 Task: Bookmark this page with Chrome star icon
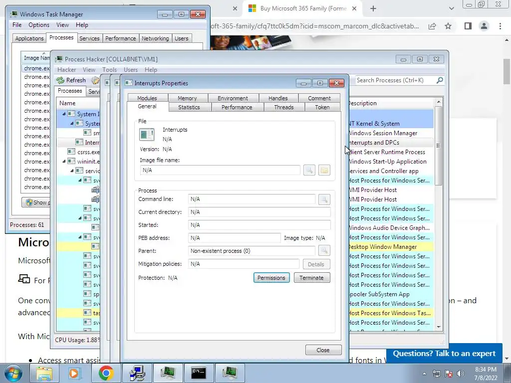click(448, 26)
